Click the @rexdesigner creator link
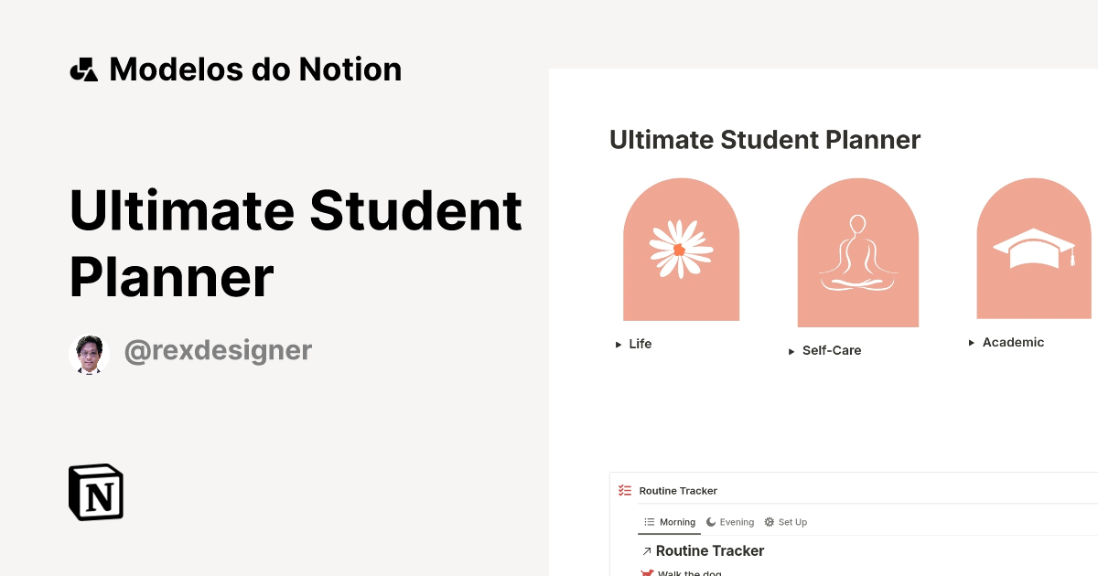This screenshot has height=576, width=1098. [x=218, y=350]
